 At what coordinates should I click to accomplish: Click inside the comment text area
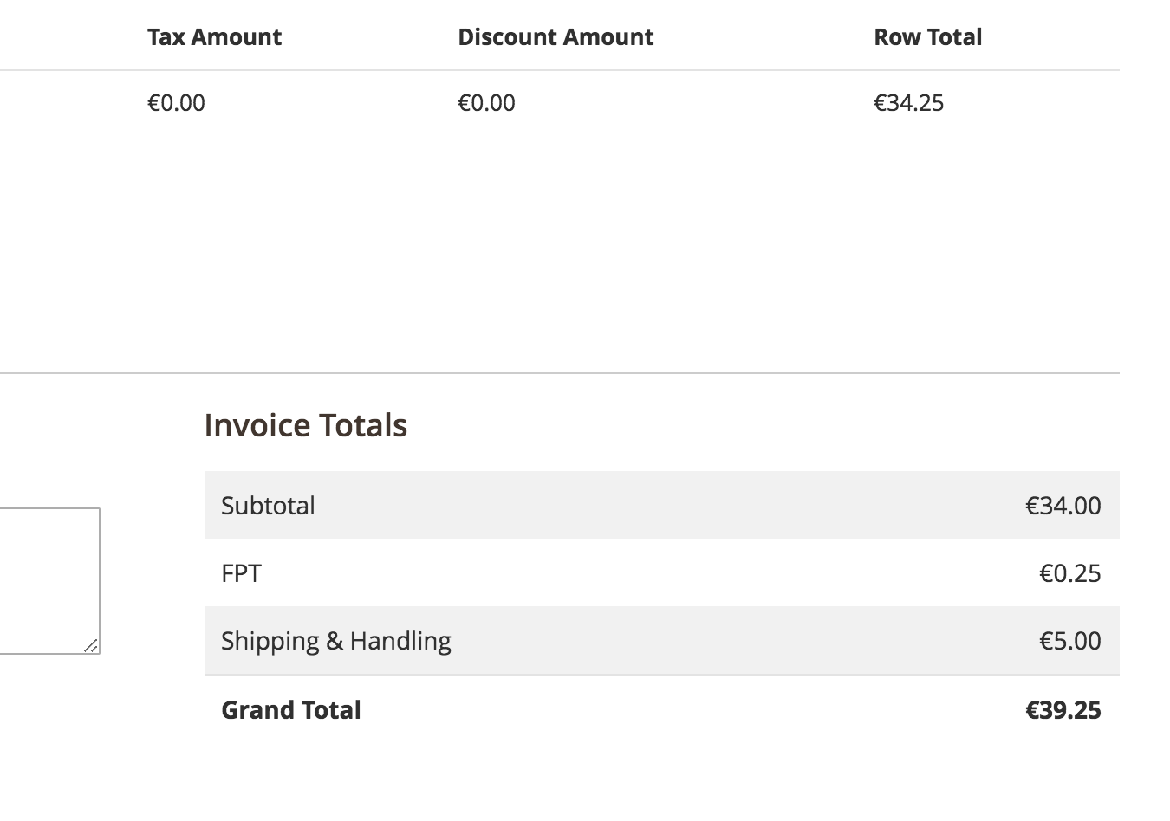tap(48, 580)
